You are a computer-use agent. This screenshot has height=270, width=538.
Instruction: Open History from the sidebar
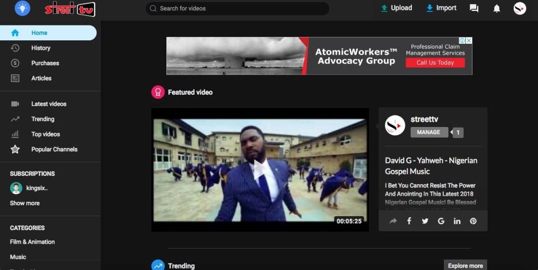(x=40, y=48)
